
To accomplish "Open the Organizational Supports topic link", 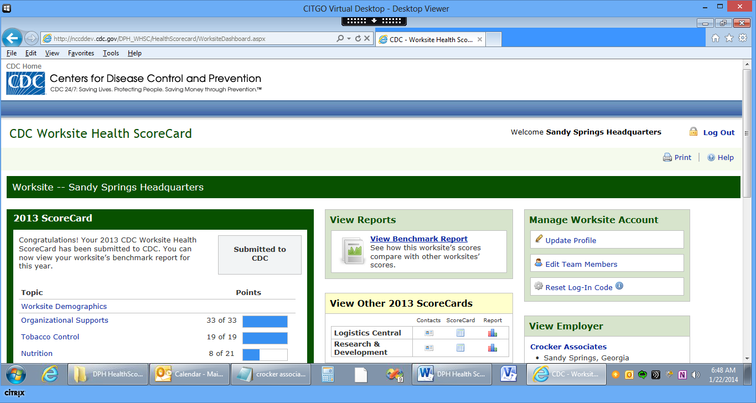I will click(65, 320).
